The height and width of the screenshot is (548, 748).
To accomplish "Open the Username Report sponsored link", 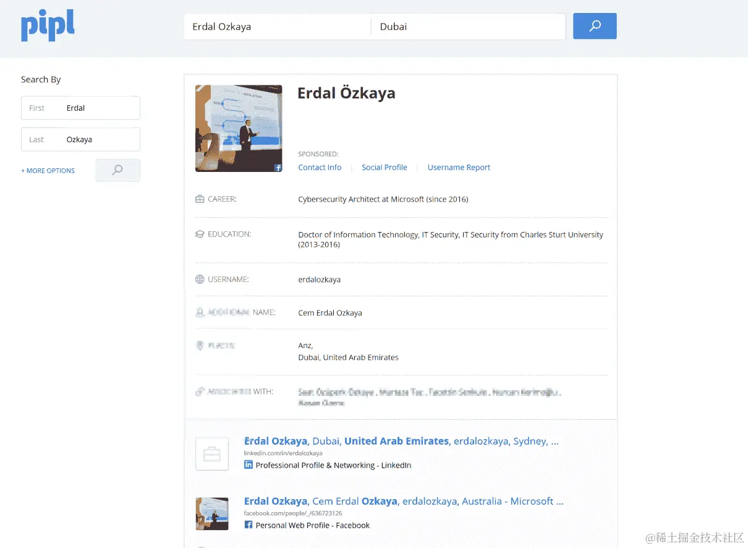I will [459, 168].
